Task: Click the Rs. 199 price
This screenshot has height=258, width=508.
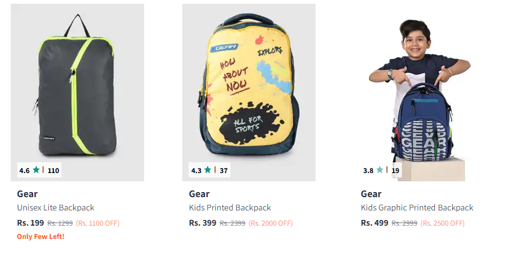Action: pyautogui.click(x=30, y=223)
